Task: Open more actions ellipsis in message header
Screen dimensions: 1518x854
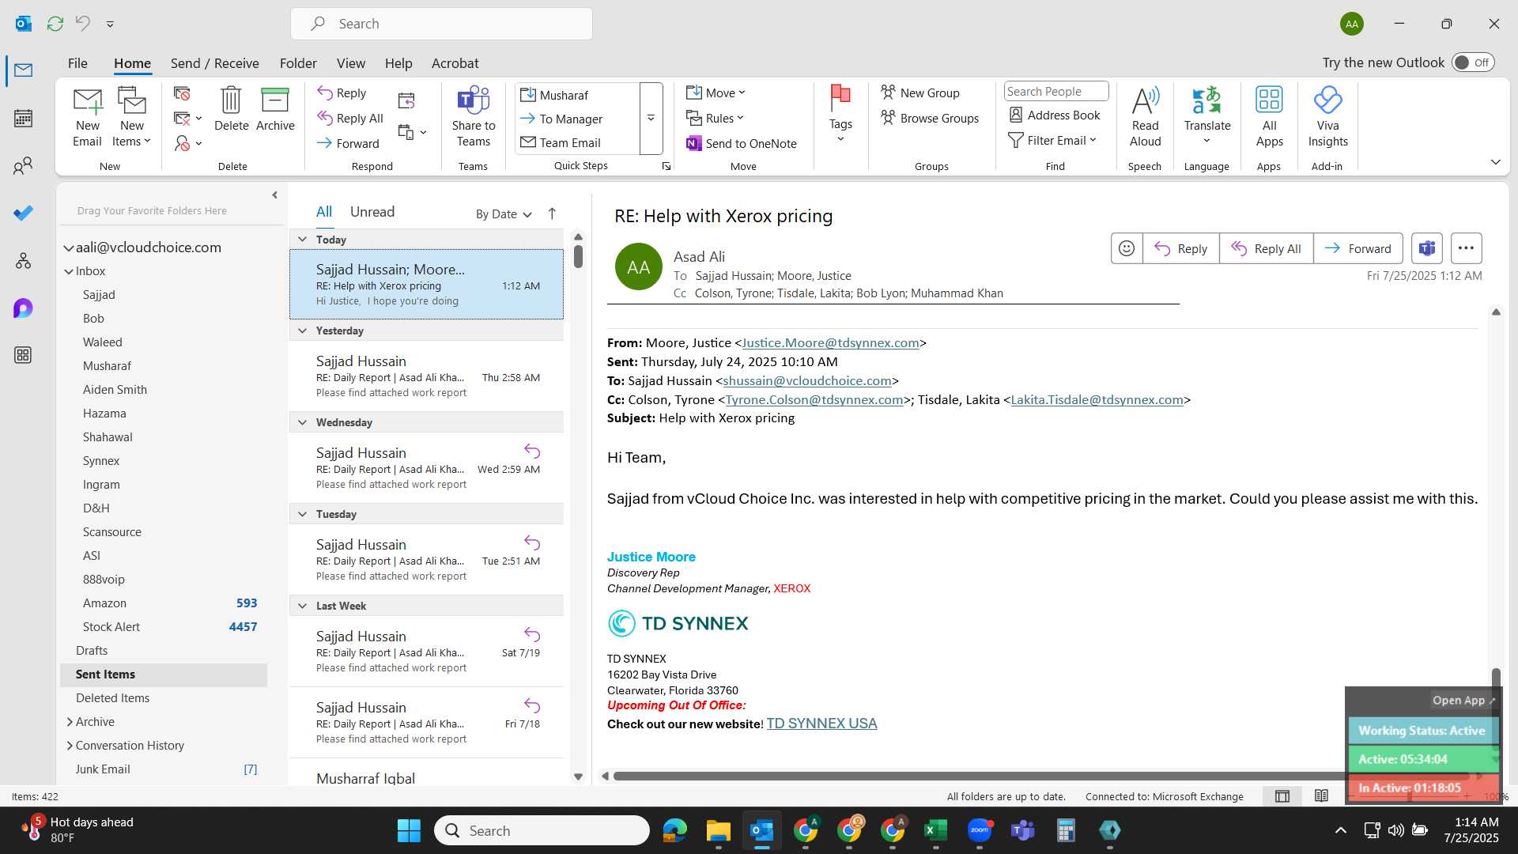Action: click(1466, 248)
